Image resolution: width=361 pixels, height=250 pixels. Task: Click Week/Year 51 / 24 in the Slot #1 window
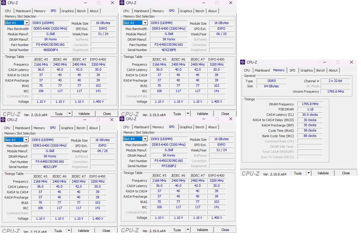(103, 34)
